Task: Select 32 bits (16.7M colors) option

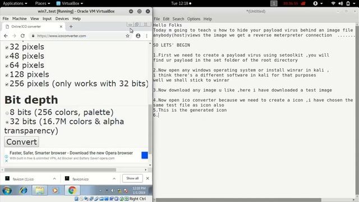Action: pyautogui.click(x=7, y=122)
